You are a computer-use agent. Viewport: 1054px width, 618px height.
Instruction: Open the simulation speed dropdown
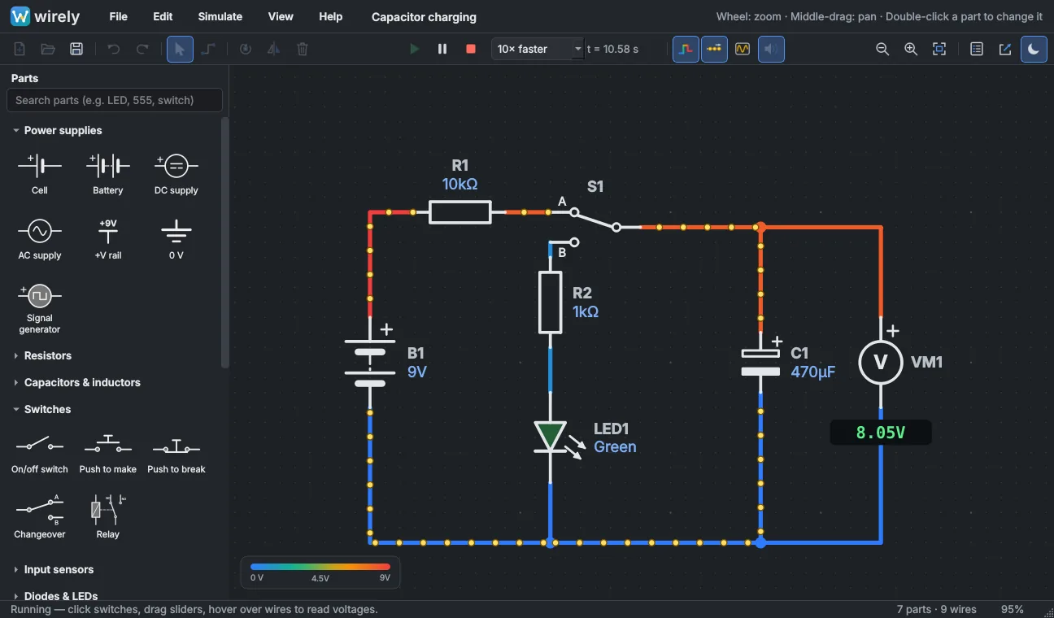pyautogui.click(x=538, y=49)
